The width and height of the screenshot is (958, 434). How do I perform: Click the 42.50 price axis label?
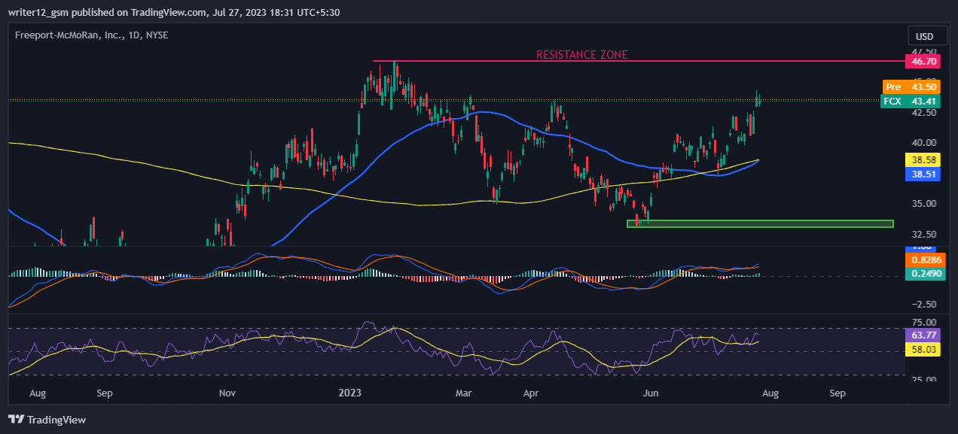point(924,113)
